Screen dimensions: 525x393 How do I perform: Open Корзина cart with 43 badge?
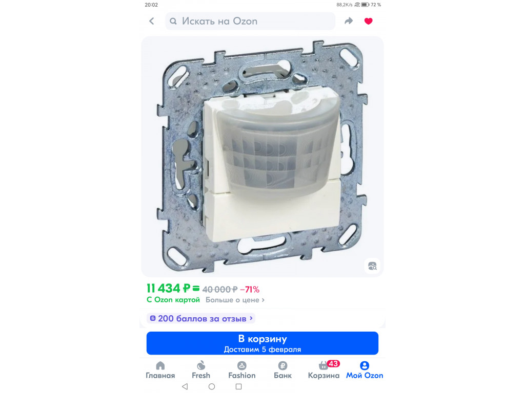coord(324,370)
